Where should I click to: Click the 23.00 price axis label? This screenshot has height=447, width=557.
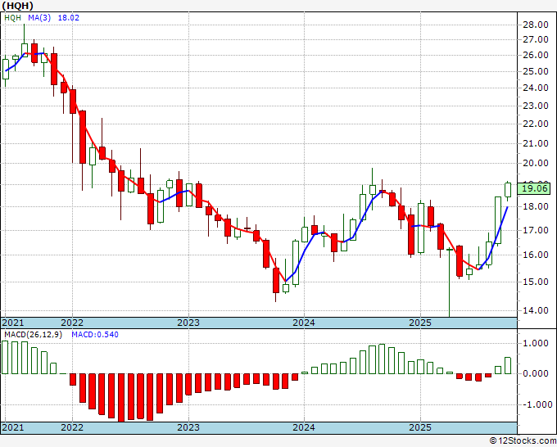536,106
